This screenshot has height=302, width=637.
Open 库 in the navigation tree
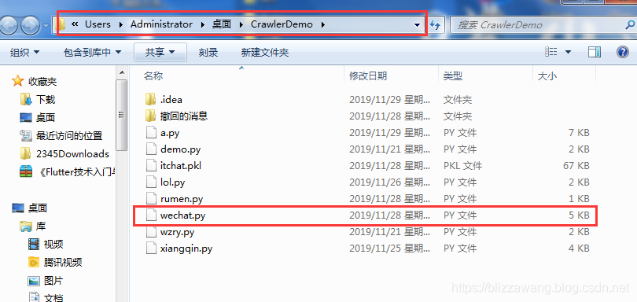click(41, 226)
